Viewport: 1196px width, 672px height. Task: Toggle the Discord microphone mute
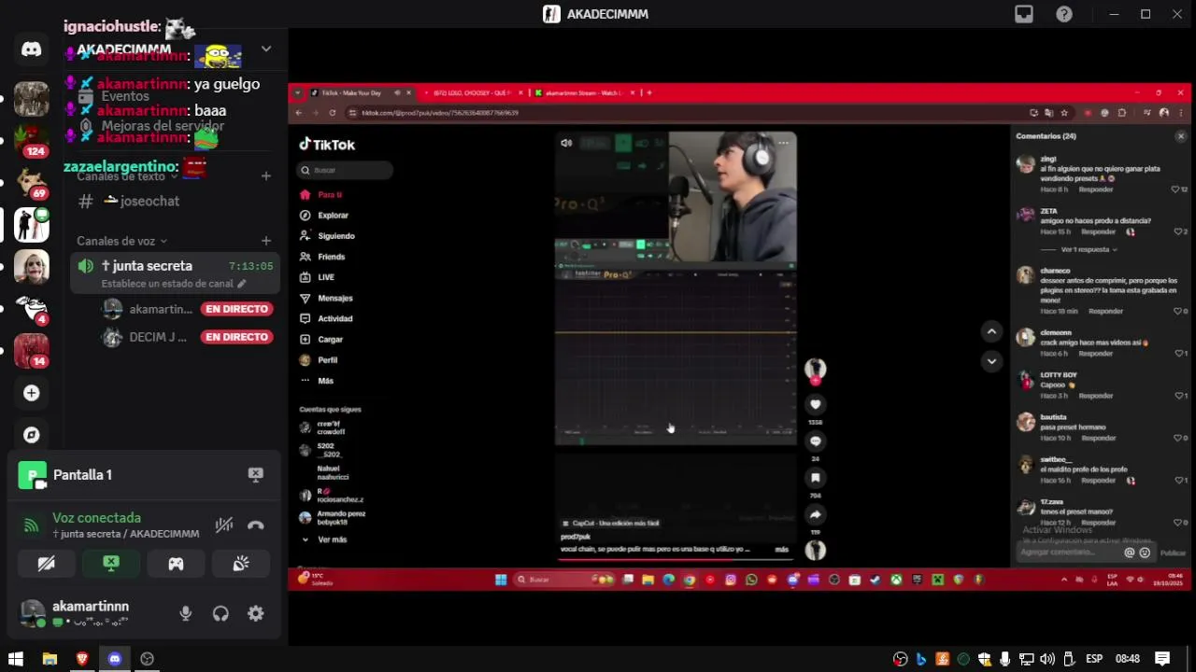point(185,613)
